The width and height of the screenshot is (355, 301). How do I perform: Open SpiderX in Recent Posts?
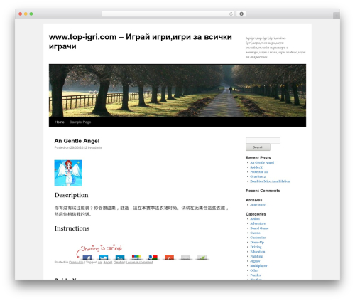pos(256,167)
